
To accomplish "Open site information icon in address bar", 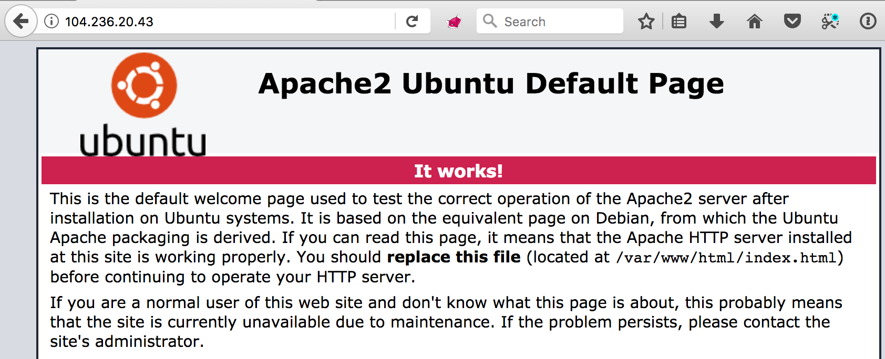I will 52,22.
